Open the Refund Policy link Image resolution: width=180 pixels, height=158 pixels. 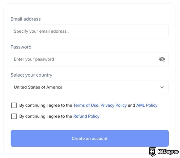(x=86, y=116)
